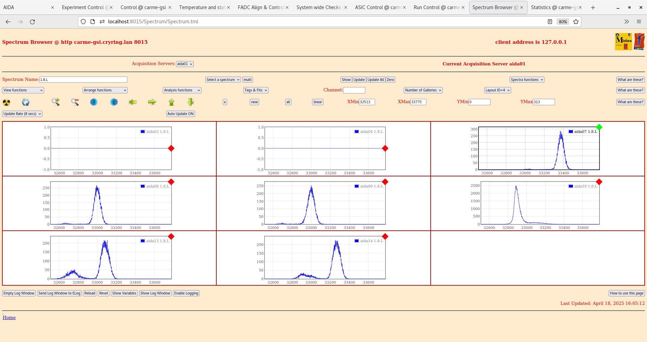Screen dimensions: 647x342
Task: Open a new browser tab with plus button
Action: pyautogui.click(x=593, y=7)
